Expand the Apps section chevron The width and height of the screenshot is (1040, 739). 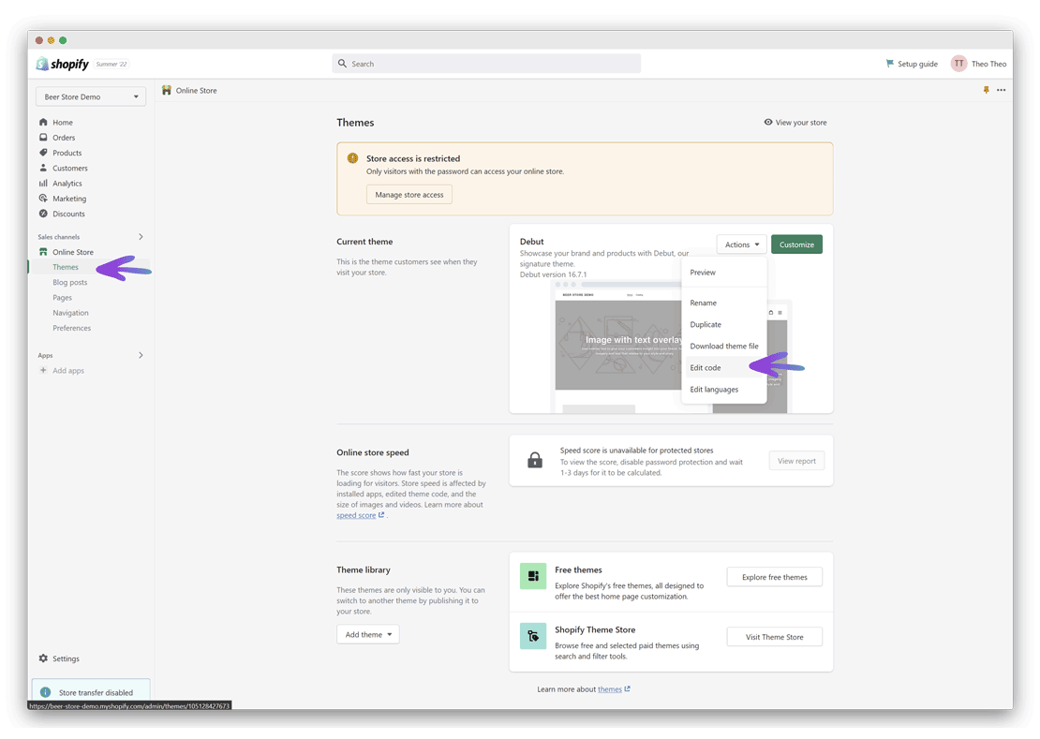point(141,355)
